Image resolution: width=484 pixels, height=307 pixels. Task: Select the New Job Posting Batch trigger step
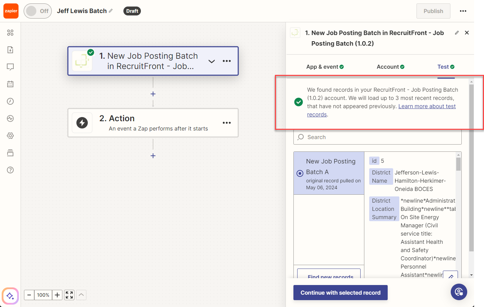153,61
